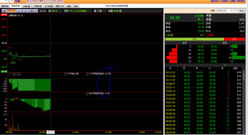This screenshot has width=248, height=135.
Task: Open the 分鐘K線 tab
Action: click(x=27, y=6)
